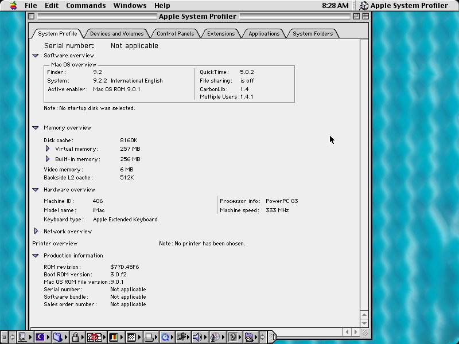Click Boot ROM version '3.0.f2'
Viewport: 459px width, 344px height.
coord(118,275)
